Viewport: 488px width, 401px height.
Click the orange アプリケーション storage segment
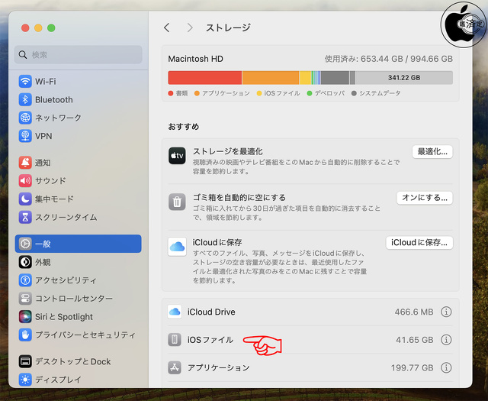271,78
